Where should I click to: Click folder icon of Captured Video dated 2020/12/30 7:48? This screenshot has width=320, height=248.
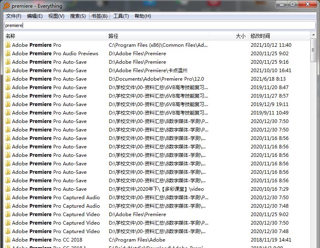pos(8,231)
